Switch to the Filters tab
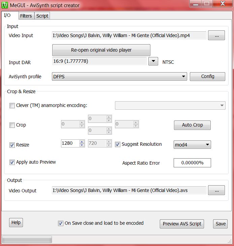 [x=26, y=16]
